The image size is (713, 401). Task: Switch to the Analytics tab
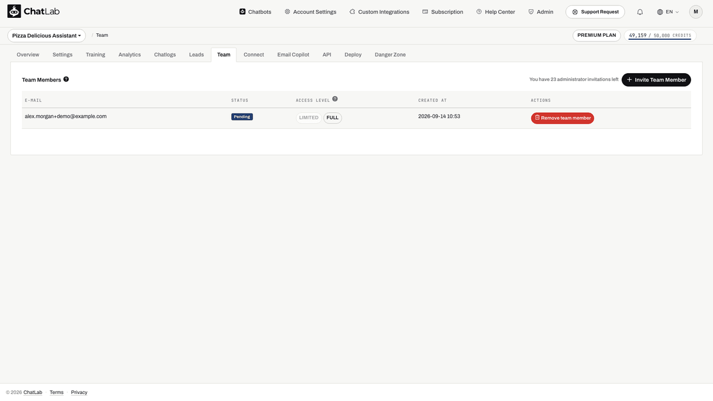coord(130,55)
